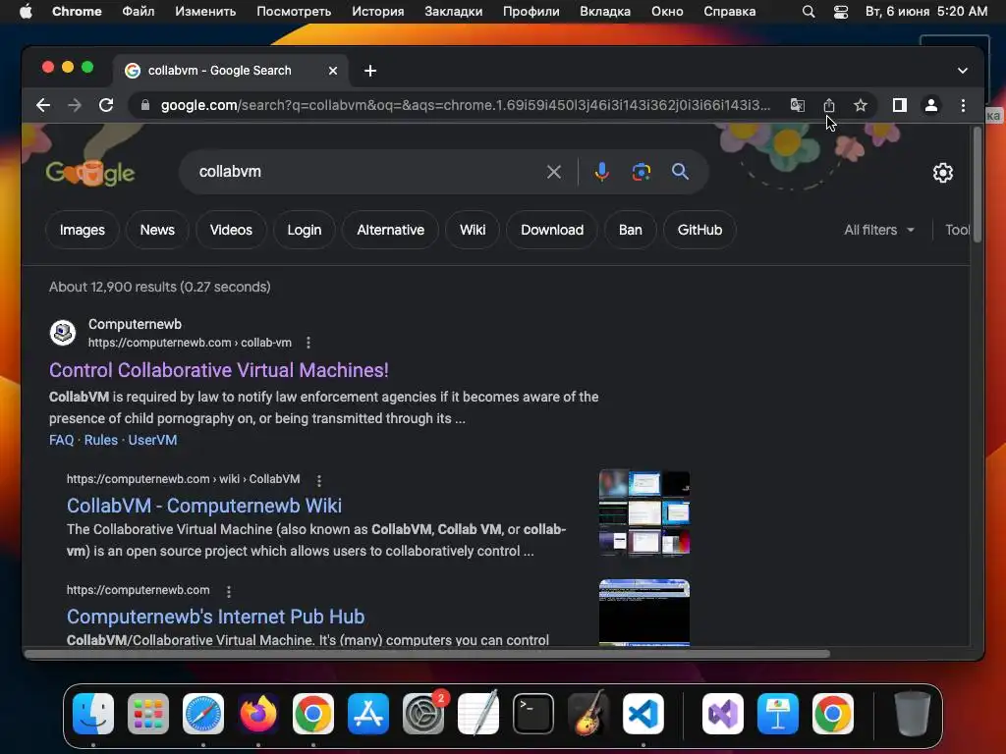Open the Internet Pub Hub thumbnail
Screen dimensions: 1006x754
click(644, 613)
